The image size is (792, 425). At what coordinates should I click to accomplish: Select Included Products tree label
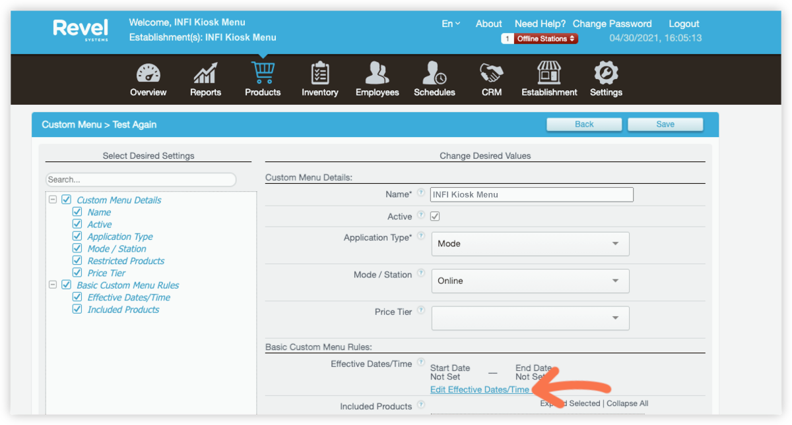pos(123,310)
